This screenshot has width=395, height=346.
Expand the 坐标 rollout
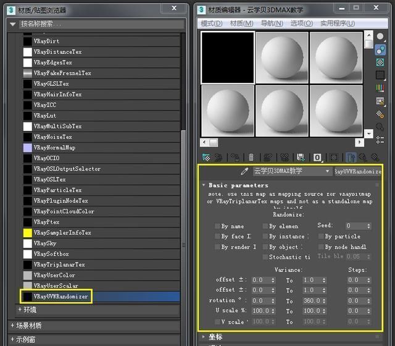pos(204,336)
